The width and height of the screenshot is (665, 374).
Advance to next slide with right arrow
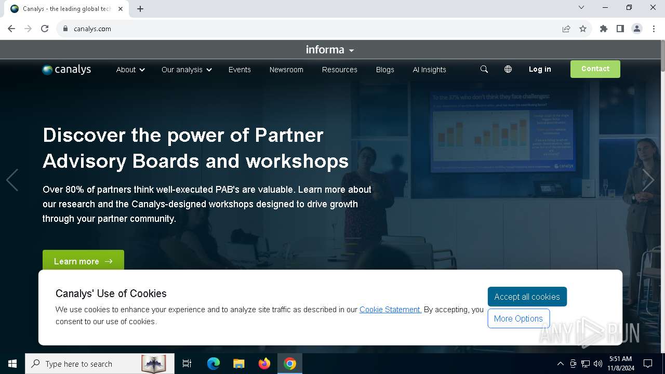pos(648,180)
